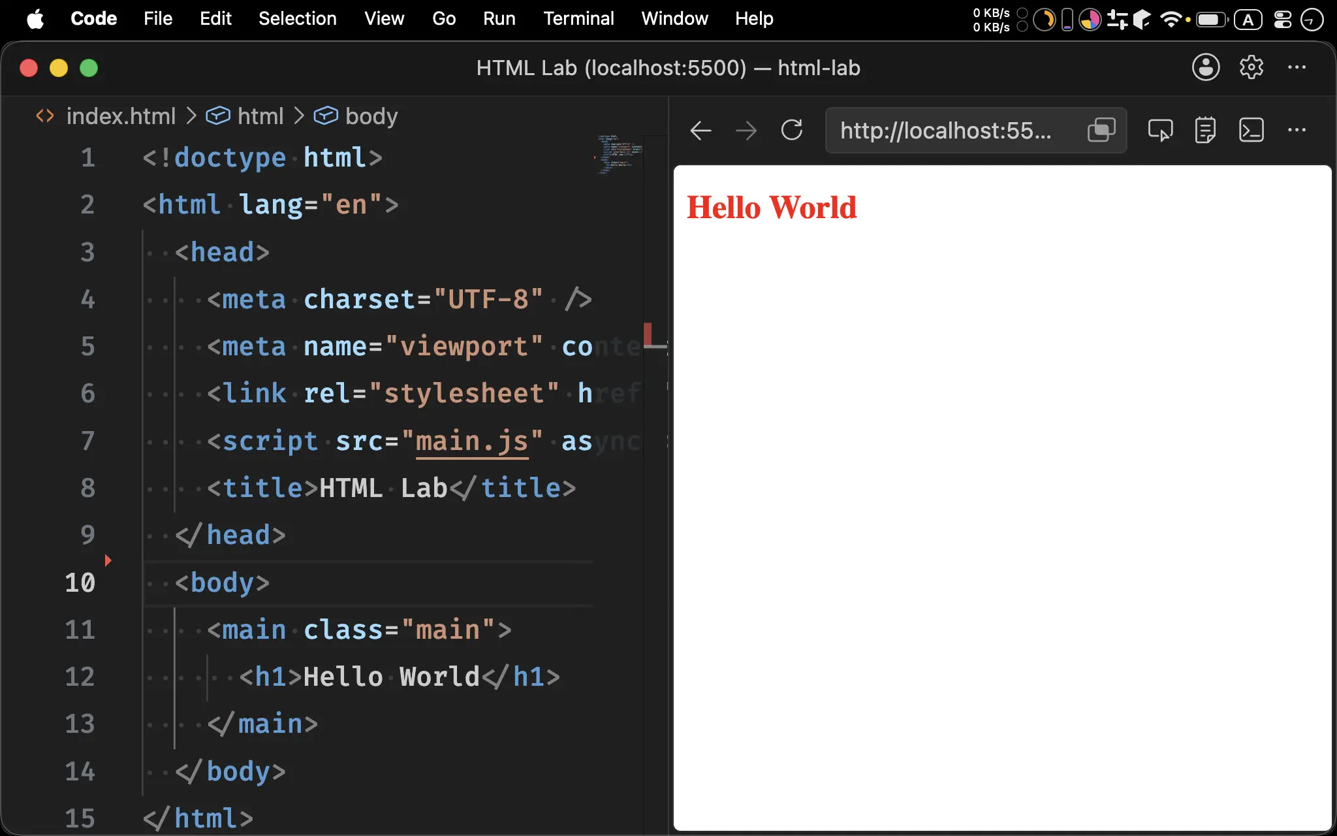Click the code minimap thumbnail

point(618,155)
